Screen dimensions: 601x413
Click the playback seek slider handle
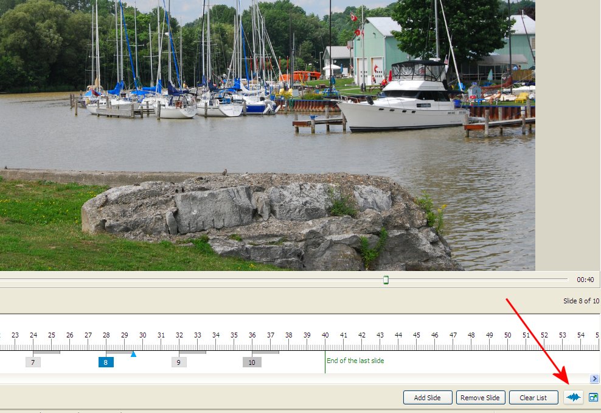[x=386, y=280]
